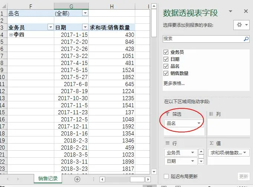
Task: Open the 品名 filter dropdown in cell G1
Action: [85, 13]
